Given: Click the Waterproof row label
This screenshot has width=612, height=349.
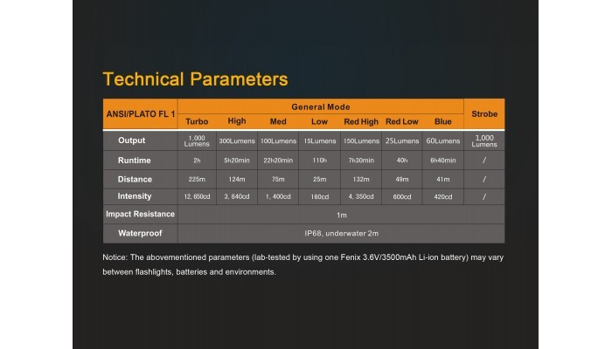Looking at the screenshot, I should pyautogui.click(x=135, y=234).
